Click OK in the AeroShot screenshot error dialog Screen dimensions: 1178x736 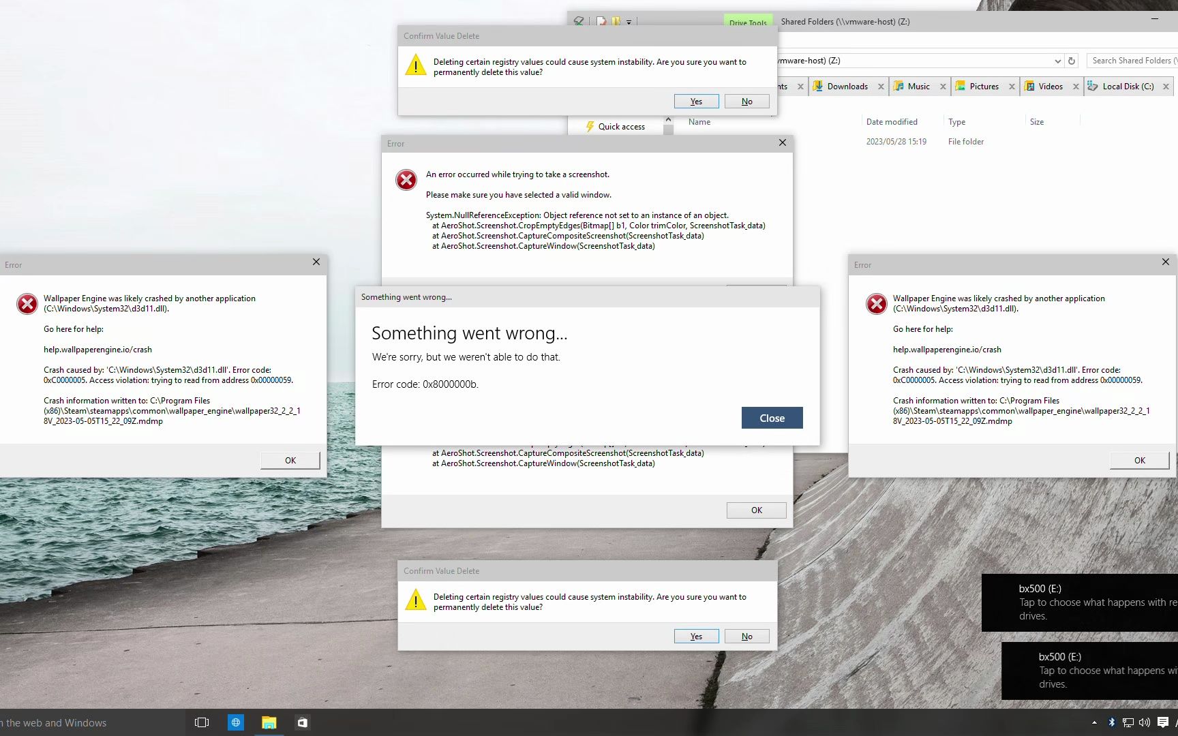(756, 510)
